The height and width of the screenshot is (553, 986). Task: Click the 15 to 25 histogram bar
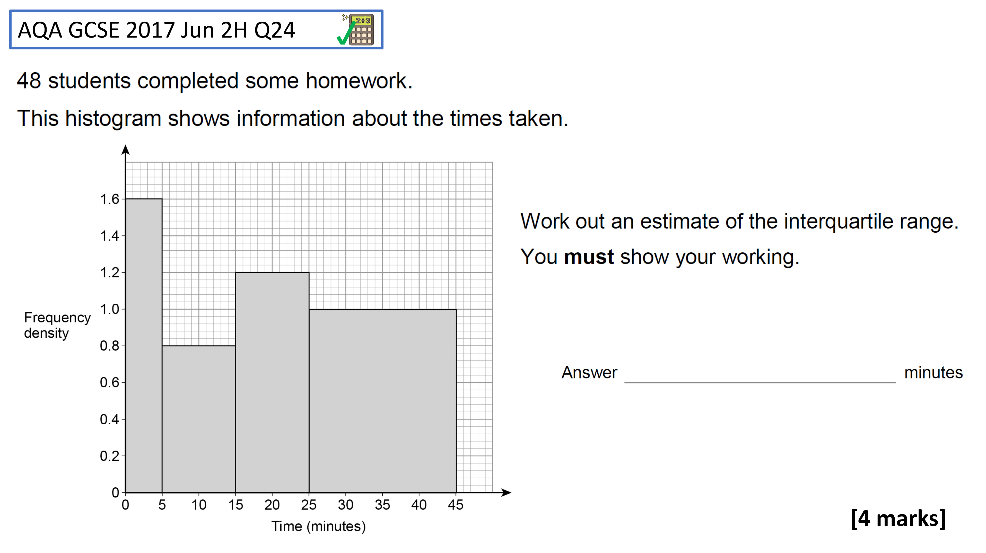(272, 382)
